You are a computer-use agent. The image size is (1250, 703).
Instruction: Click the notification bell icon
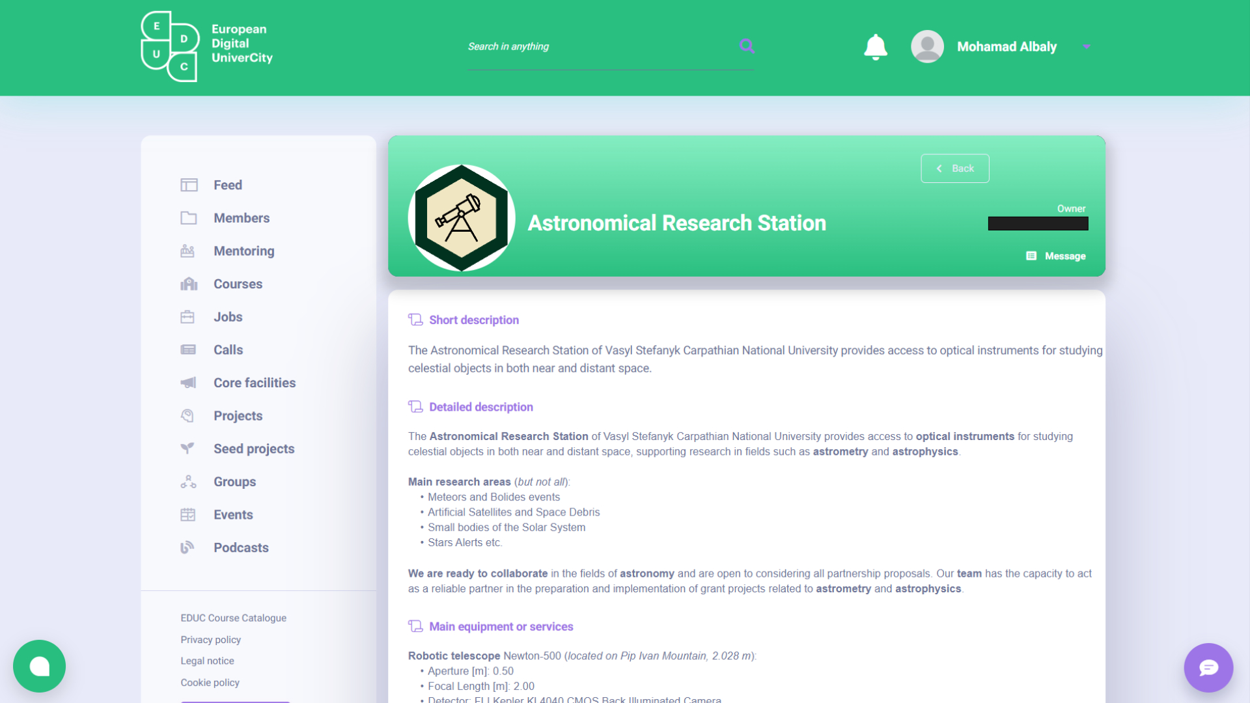point(875,47)
